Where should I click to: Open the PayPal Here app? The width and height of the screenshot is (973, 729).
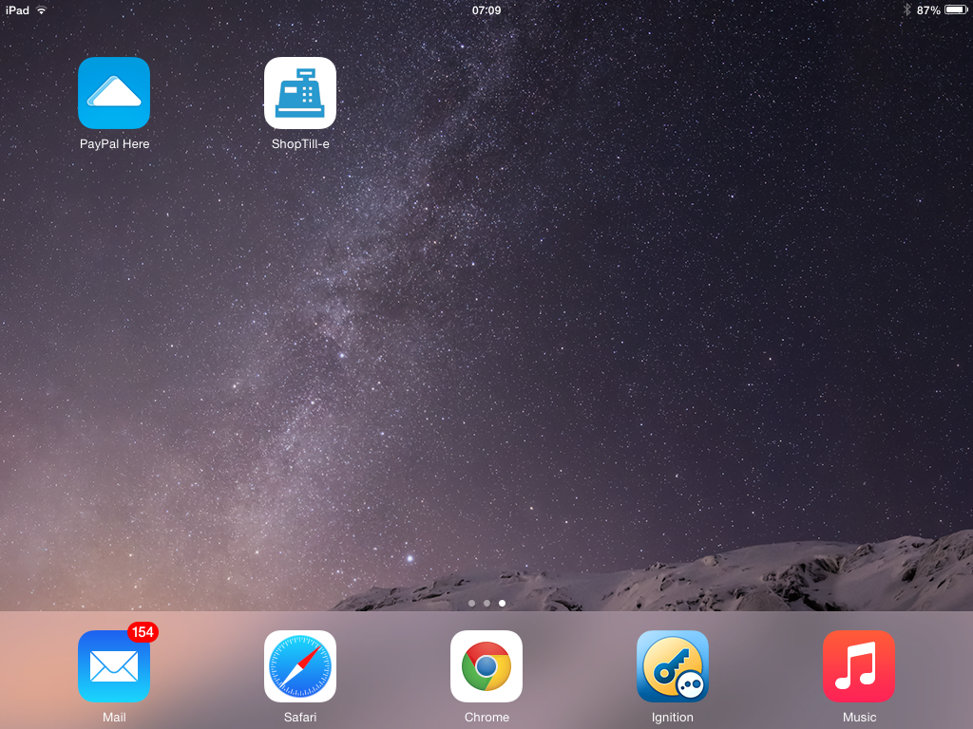[x=114, y=93]
